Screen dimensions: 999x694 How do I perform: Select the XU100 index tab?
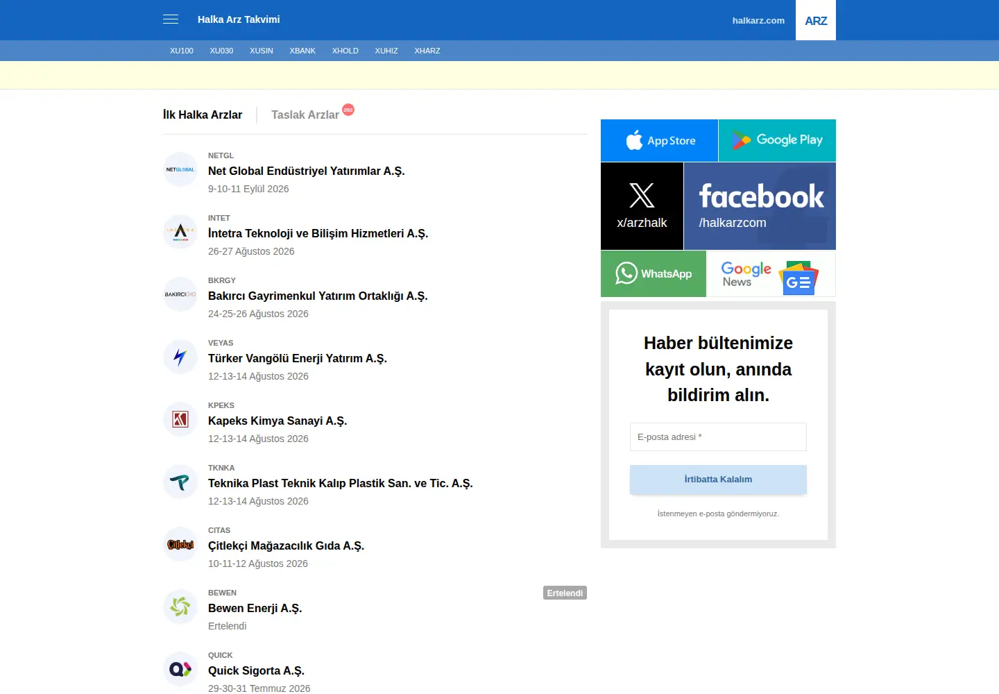[x=182, y=51]
